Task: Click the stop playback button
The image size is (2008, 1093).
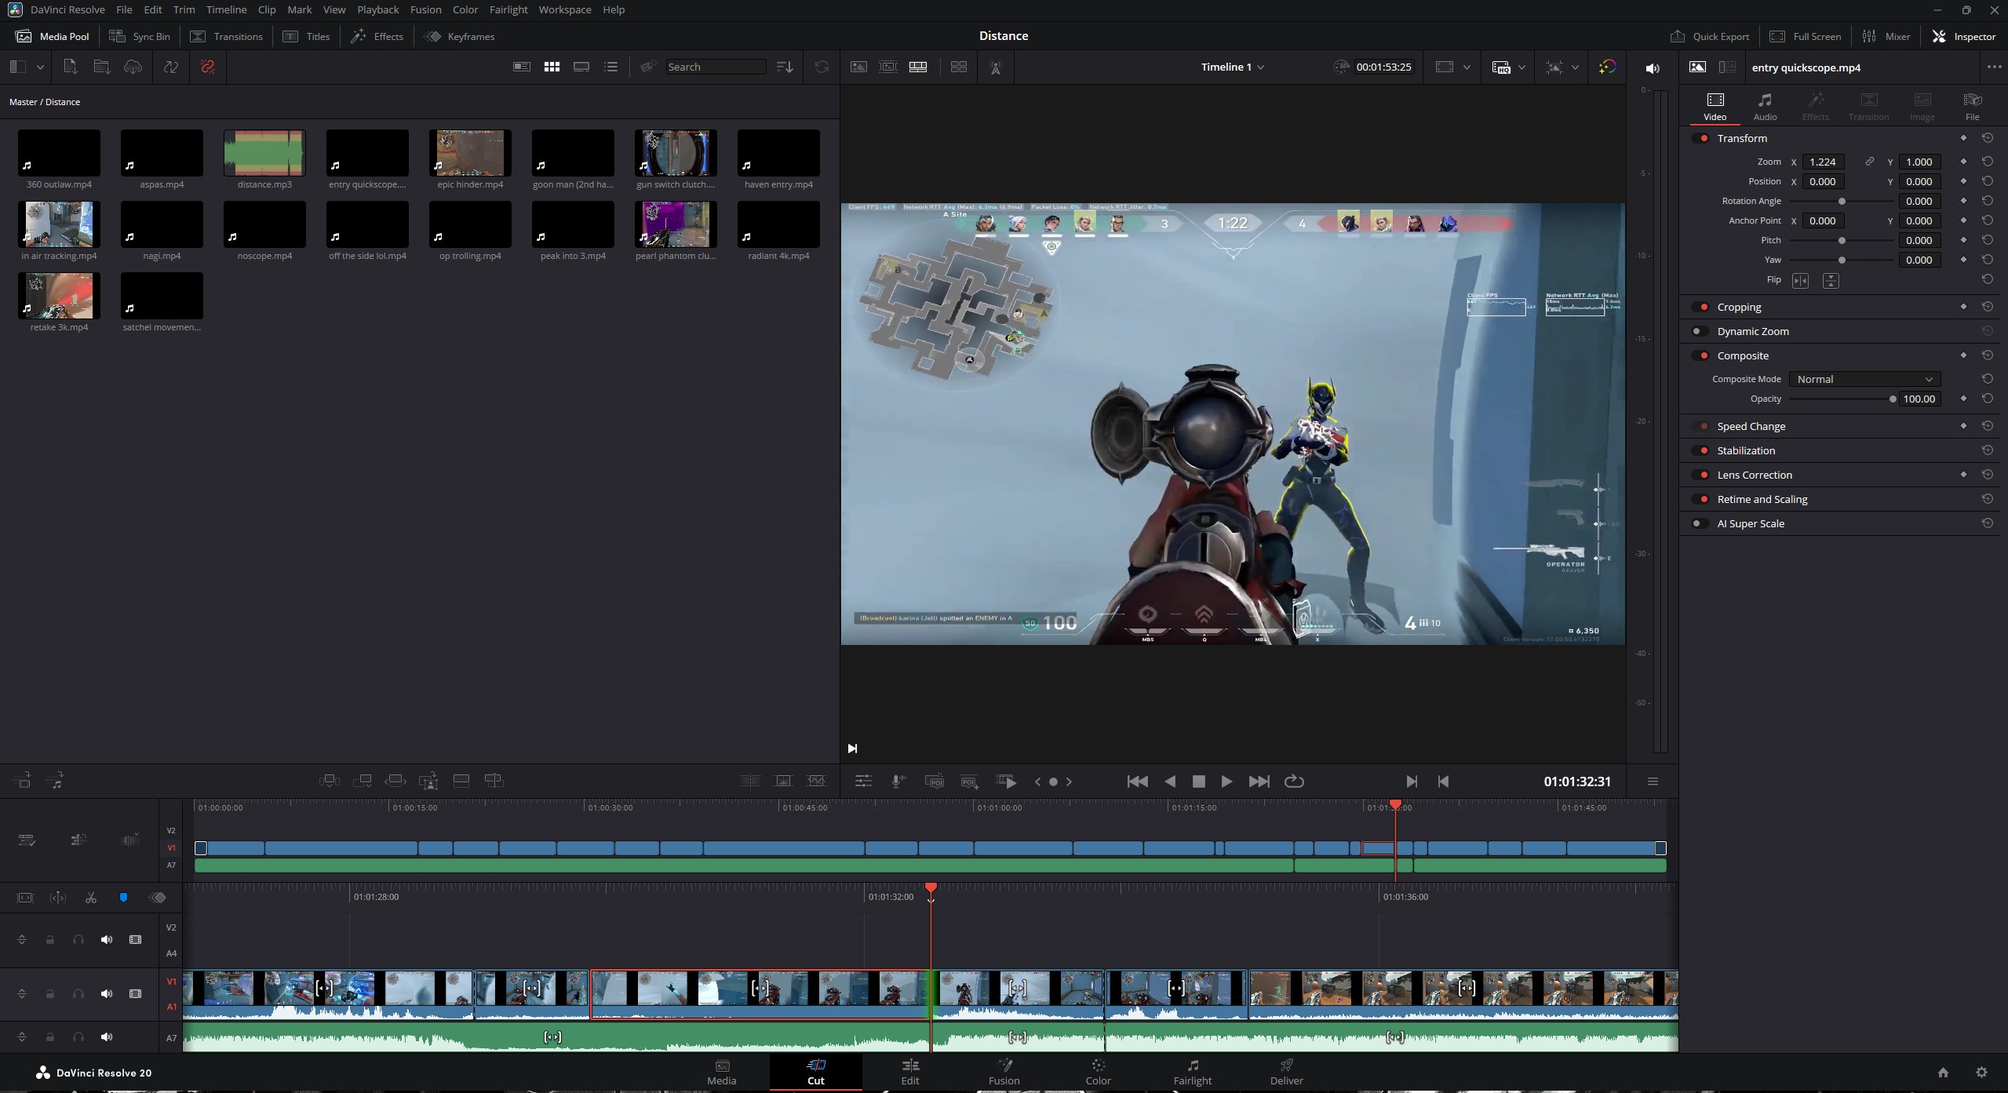Action: click(1198, 781)
